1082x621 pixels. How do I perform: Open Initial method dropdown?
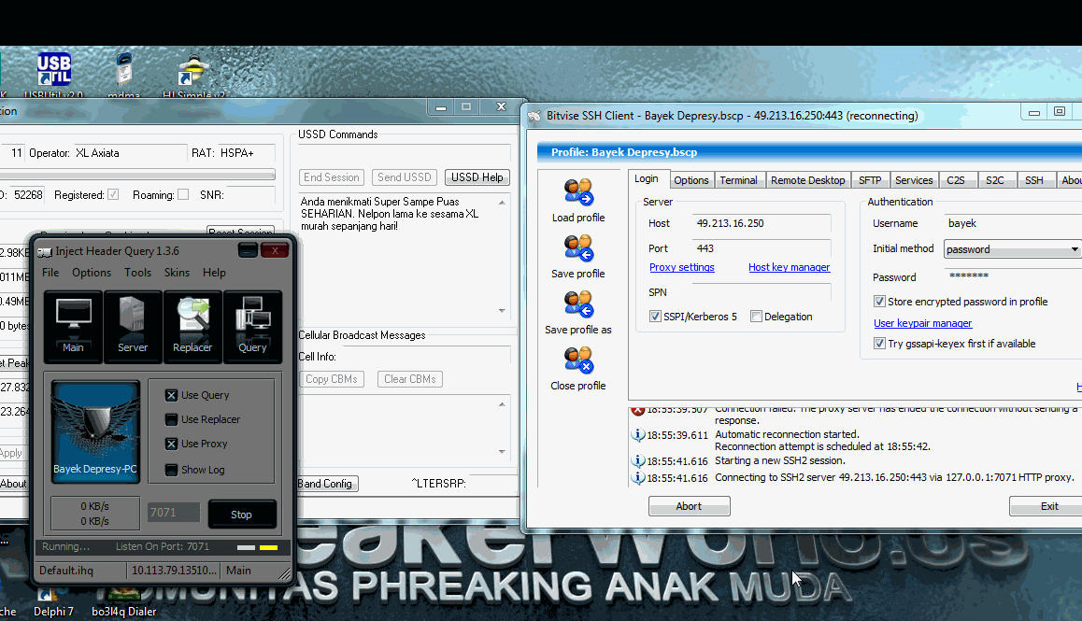point(1012,249)
